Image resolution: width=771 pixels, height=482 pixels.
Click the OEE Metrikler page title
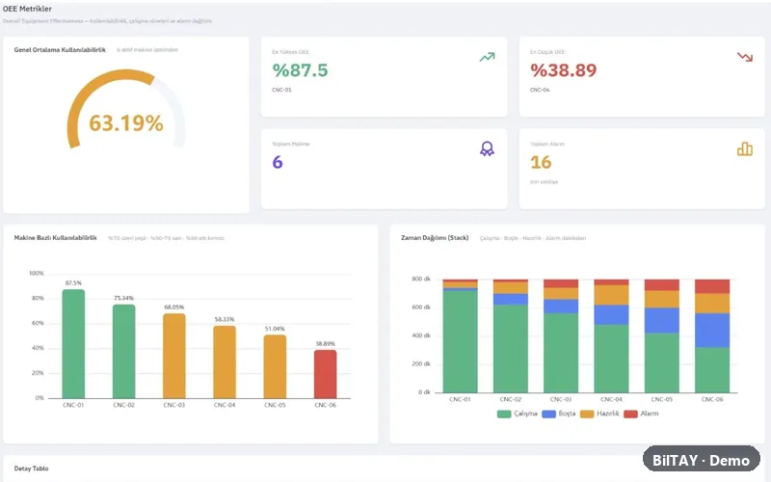coord(27,9)
